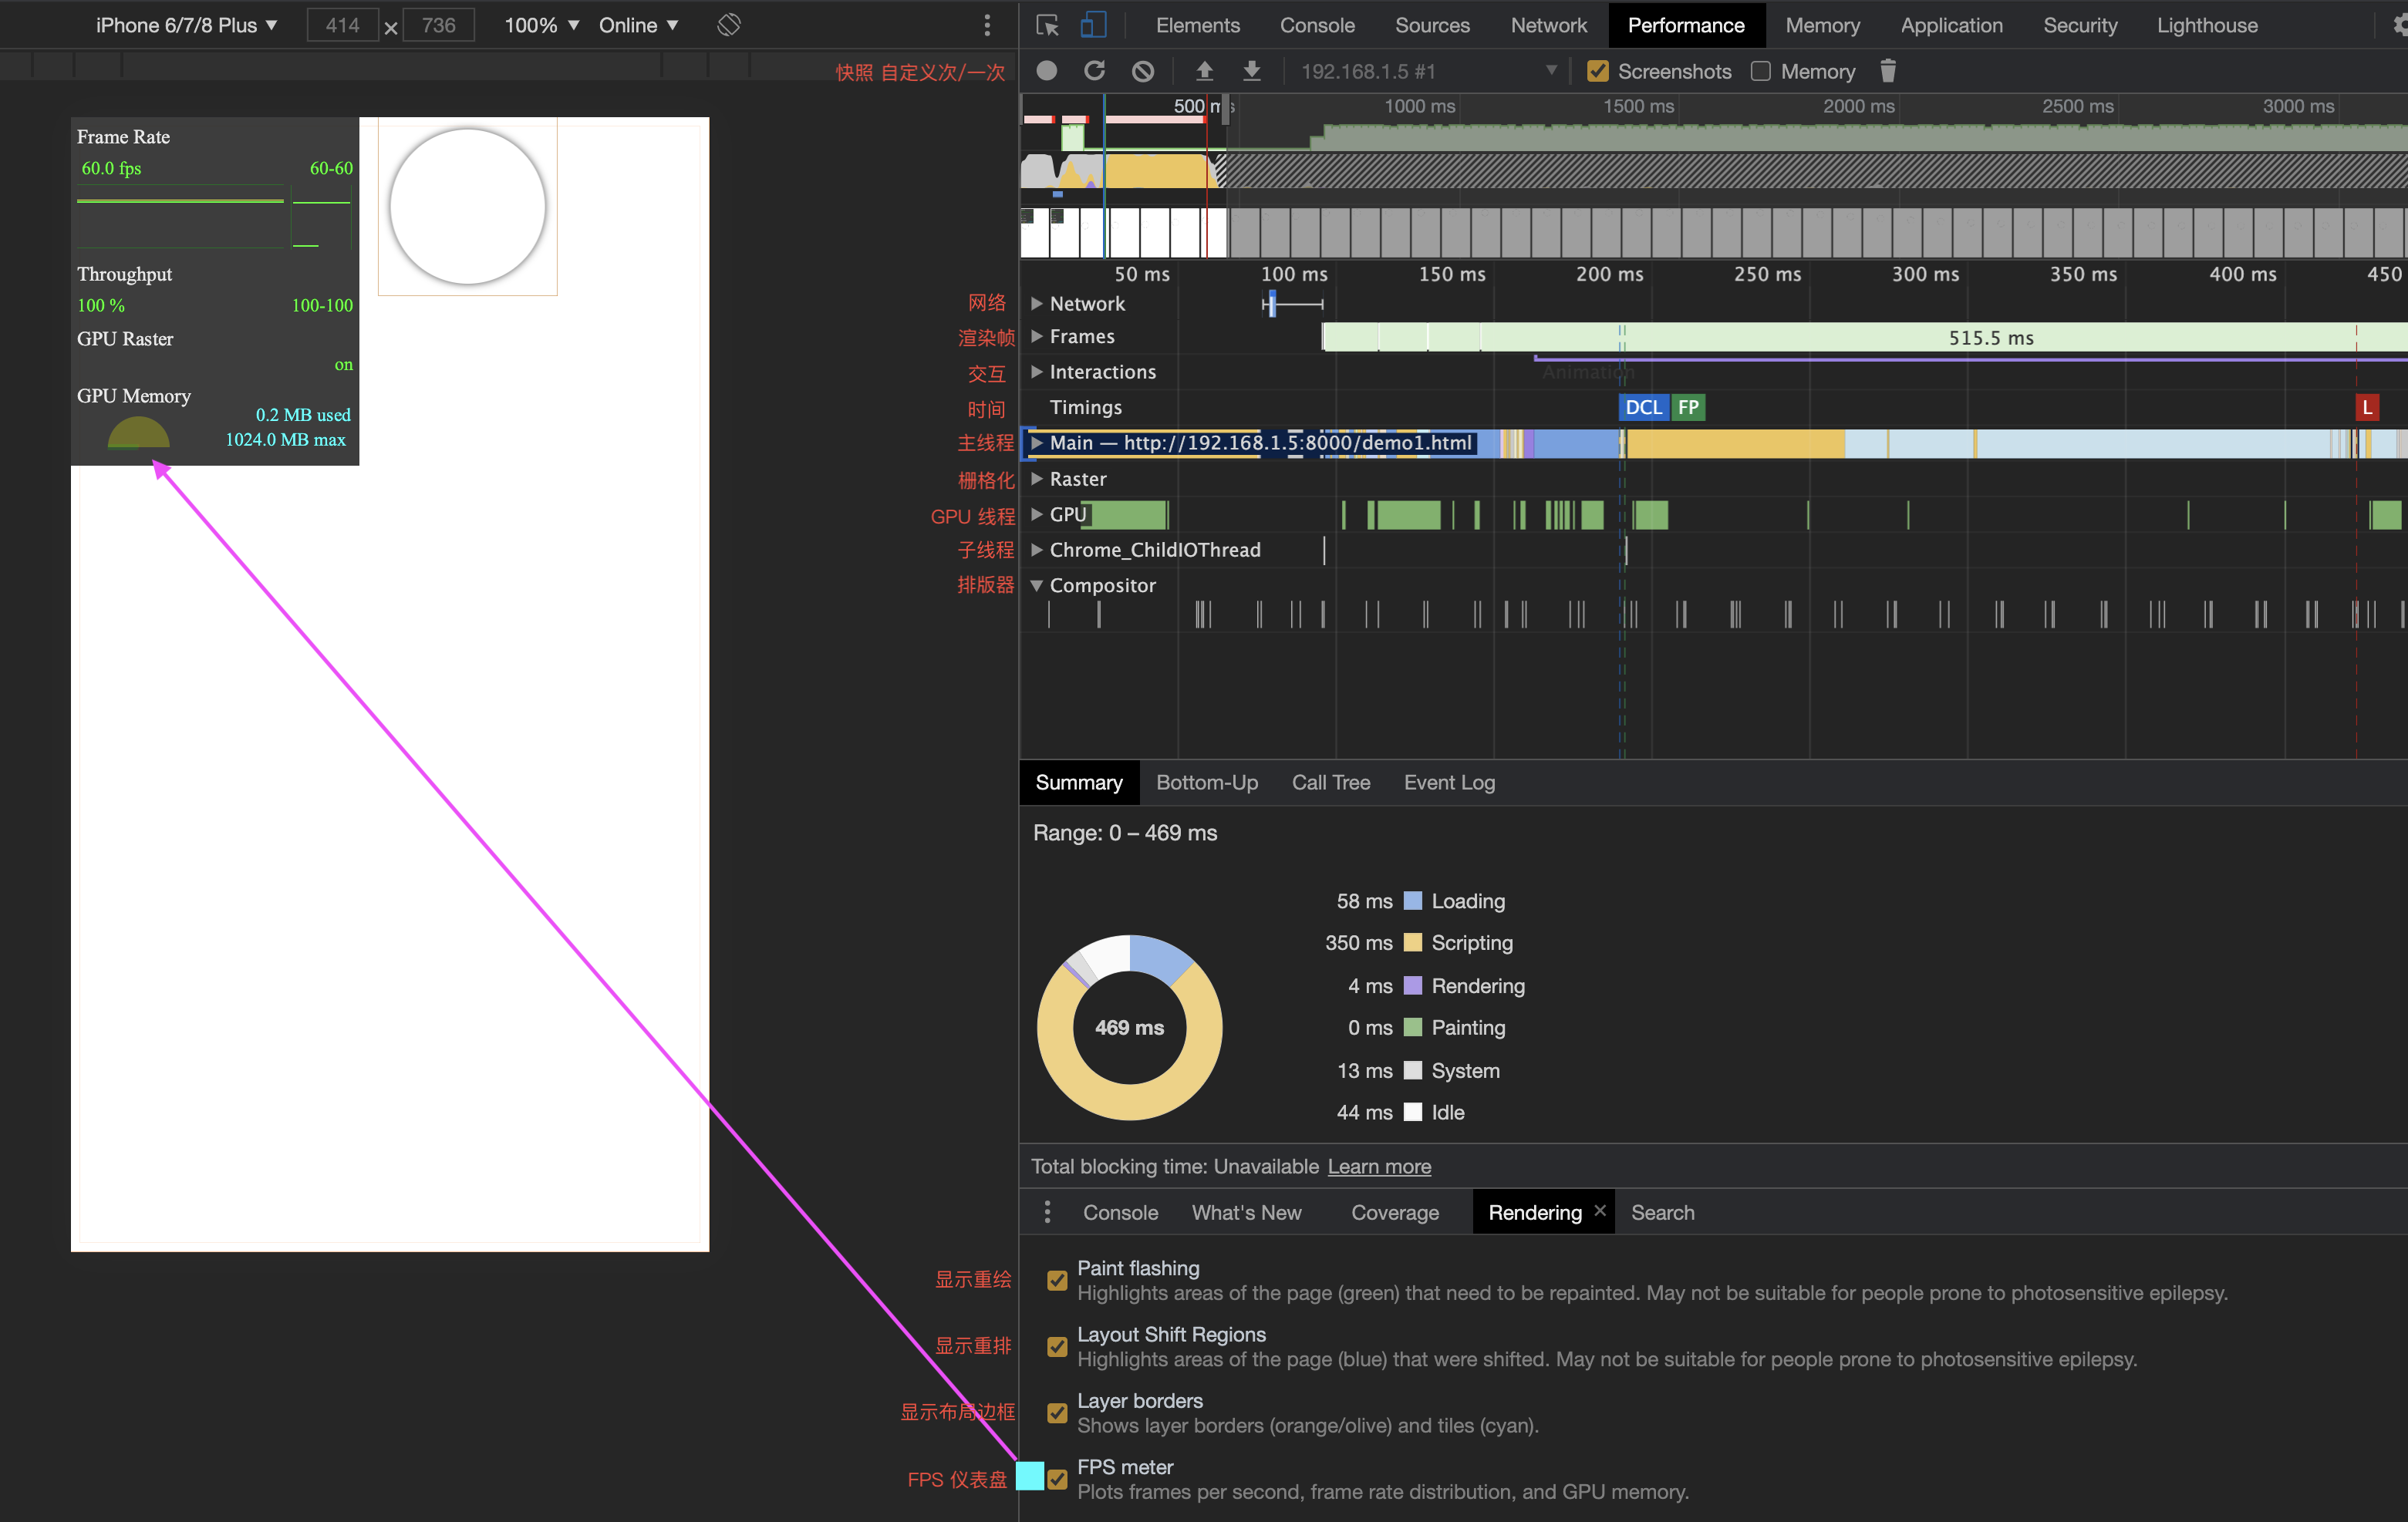Disable the FPS meter checkbox
2408x1522 pixels.
coord(1057,1478)
